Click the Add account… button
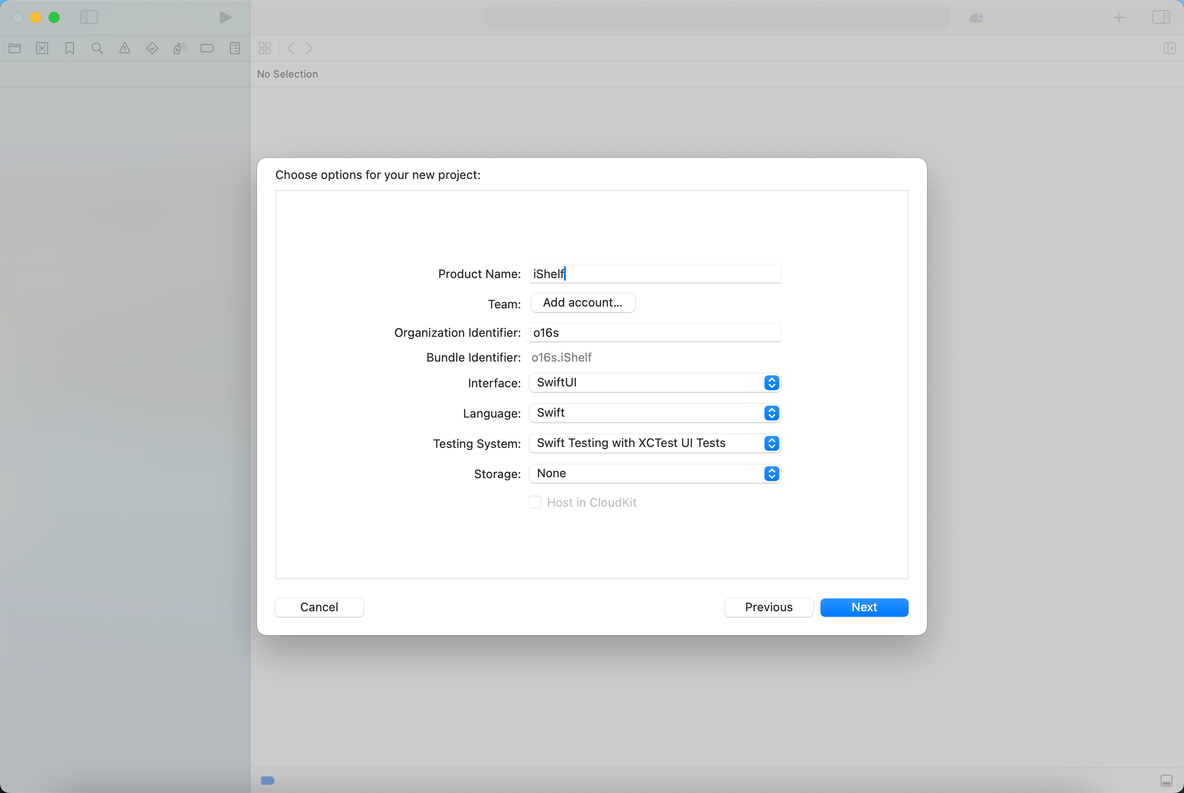 pyautogui.click(x=583, y=303)
